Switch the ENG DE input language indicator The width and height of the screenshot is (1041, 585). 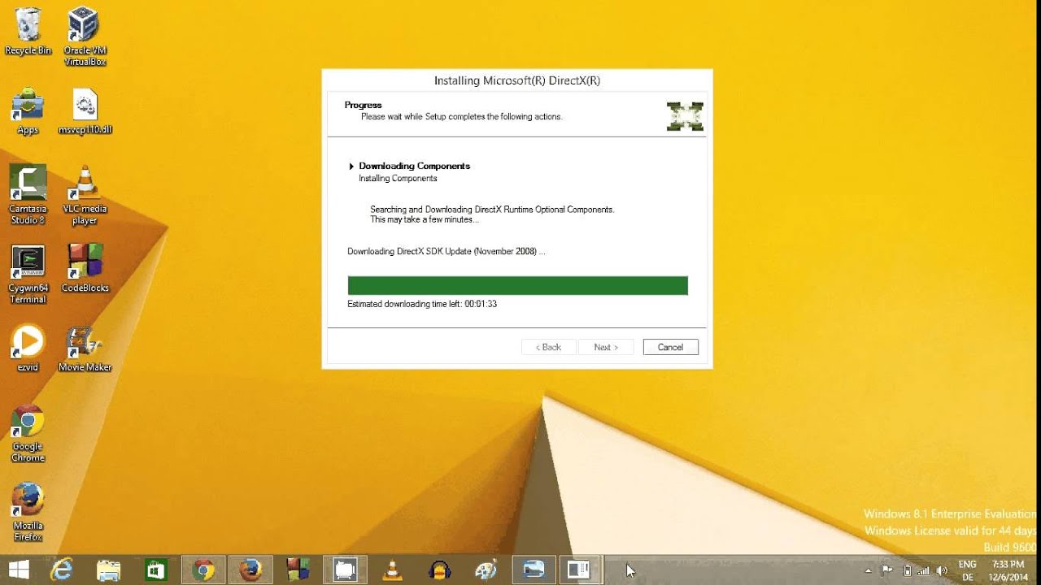point(967,570)
